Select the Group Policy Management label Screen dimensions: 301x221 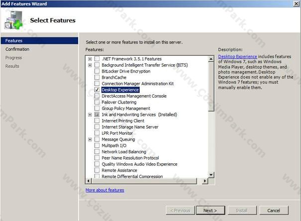126,109
